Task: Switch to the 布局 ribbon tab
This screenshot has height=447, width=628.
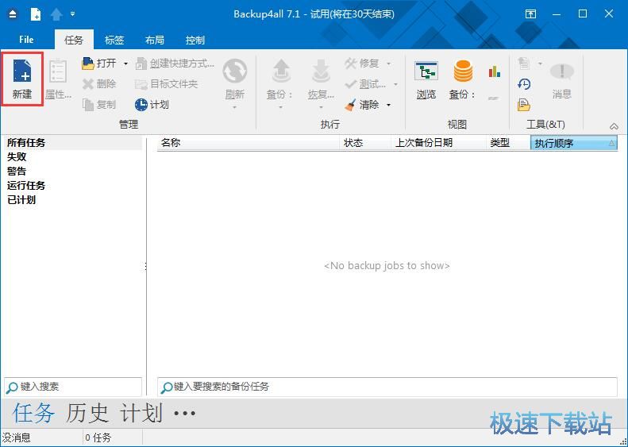Action: [155, 40]
